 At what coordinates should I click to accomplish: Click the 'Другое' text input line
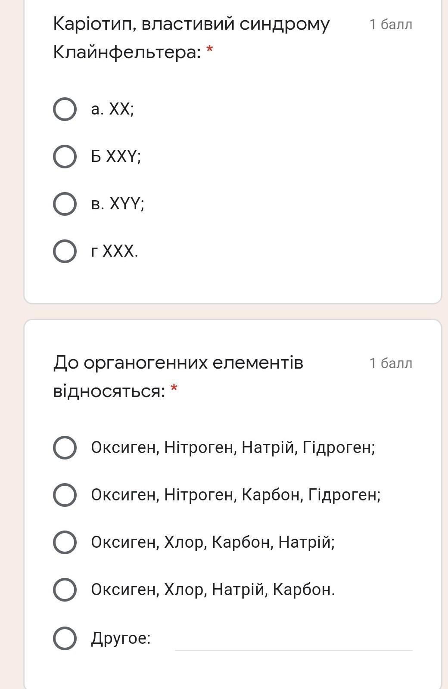(x=293, y=642)
